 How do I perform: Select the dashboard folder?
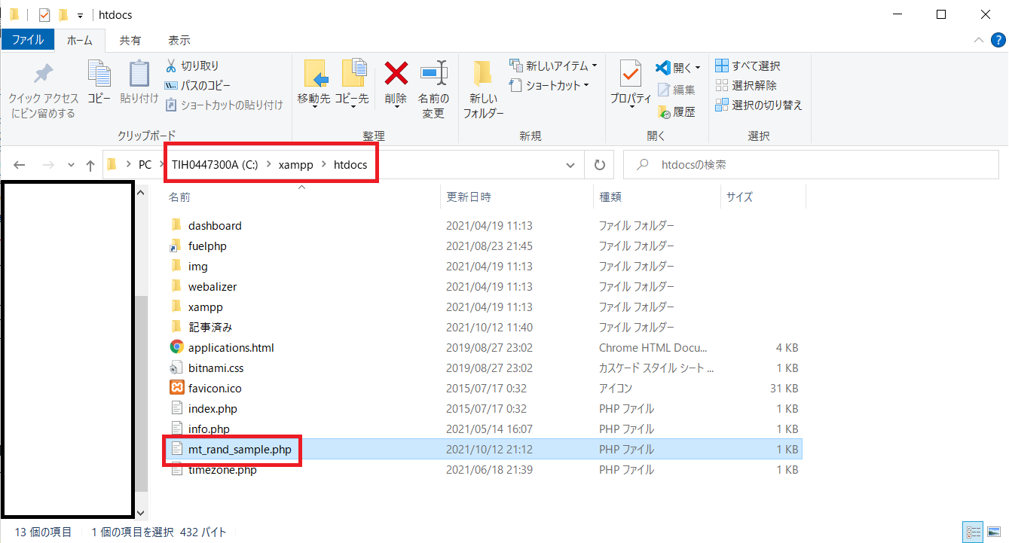215,225
